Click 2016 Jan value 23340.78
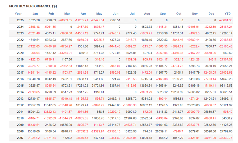 pos(34,79)
